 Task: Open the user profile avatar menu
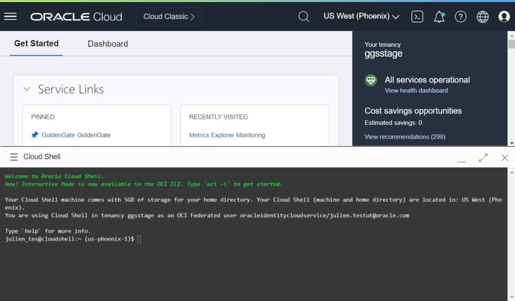click(x=503, y=17)
